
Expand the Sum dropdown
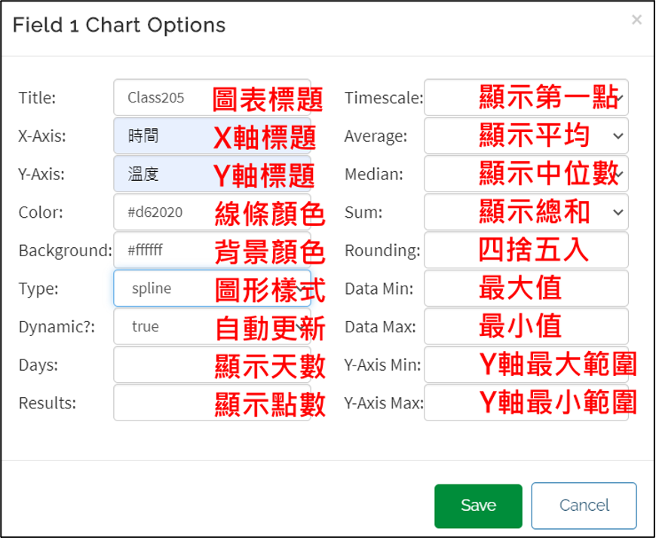tap(526, 212)
